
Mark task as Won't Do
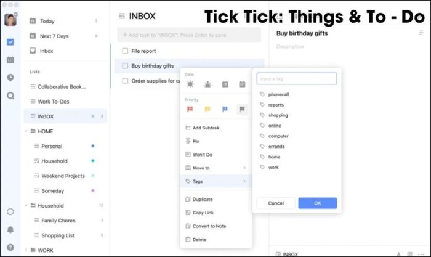click(x=216, y=155)
